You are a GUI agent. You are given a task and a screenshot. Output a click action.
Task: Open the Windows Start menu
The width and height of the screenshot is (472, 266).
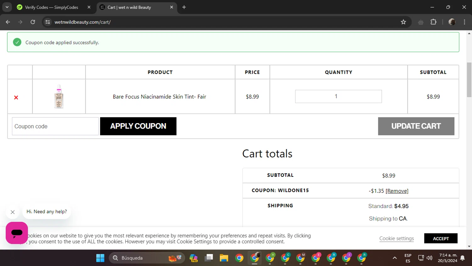[100, 258]
